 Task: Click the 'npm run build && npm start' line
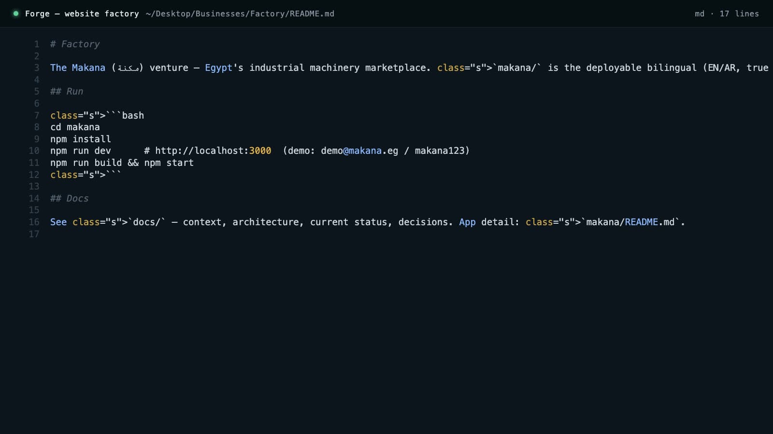tap(122, 163)
